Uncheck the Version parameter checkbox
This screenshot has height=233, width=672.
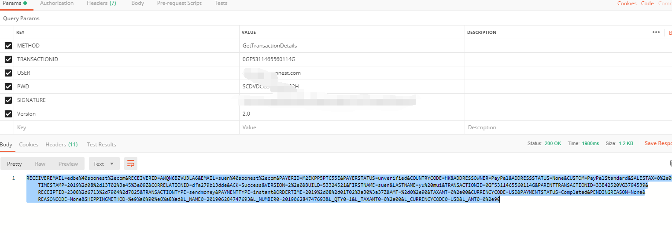[8, 114]
